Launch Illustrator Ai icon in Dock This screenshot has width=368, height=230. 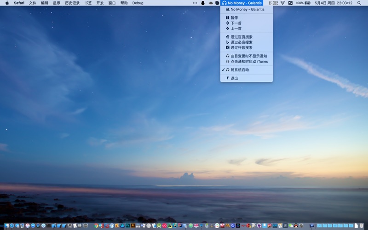(x=133, y=225)
